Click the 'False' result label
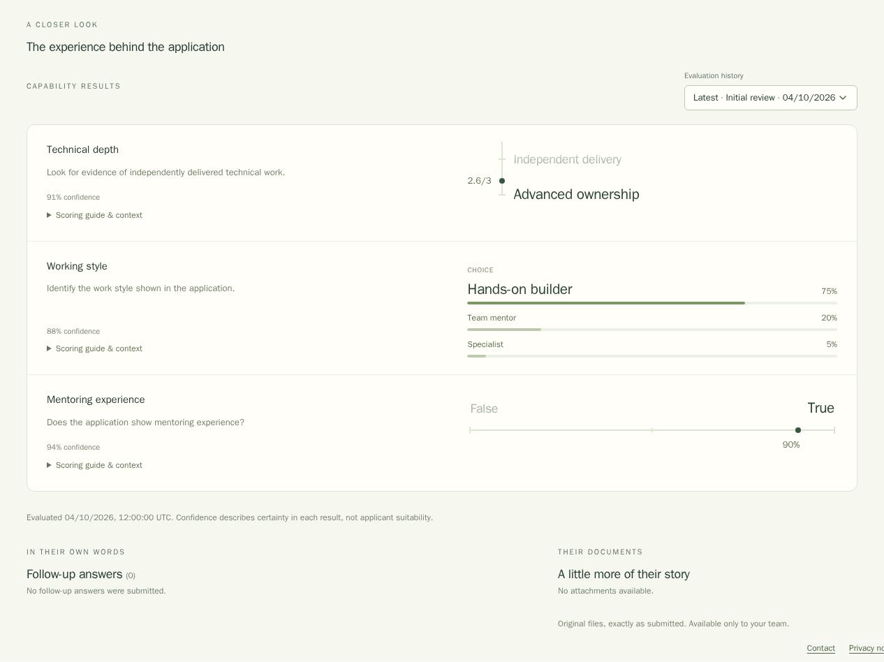884x662 pixels. [484, 409]
